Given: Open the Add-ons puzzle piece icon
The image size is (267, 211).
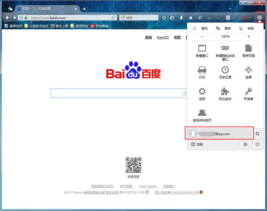Looking at the screenshot, I should [225, 91].
